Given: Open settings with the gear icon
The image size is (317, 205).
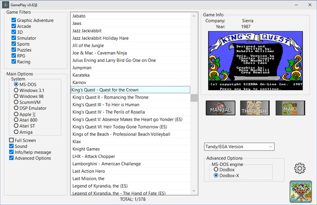Looking at the screenshot, I should [x=300, y=168].
